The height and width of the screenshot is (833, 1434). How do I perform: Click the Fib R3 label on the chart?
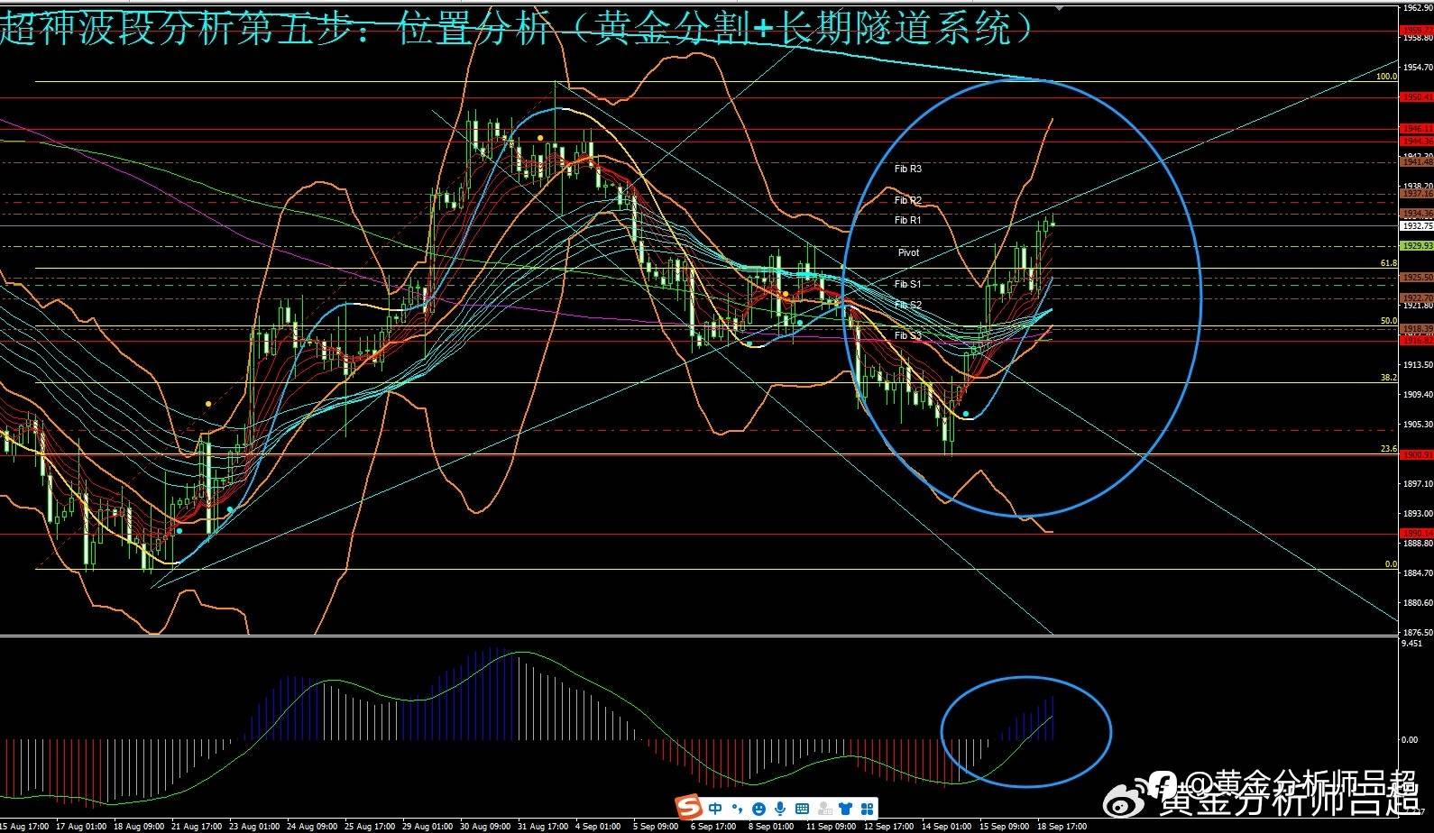coord(908,169)
